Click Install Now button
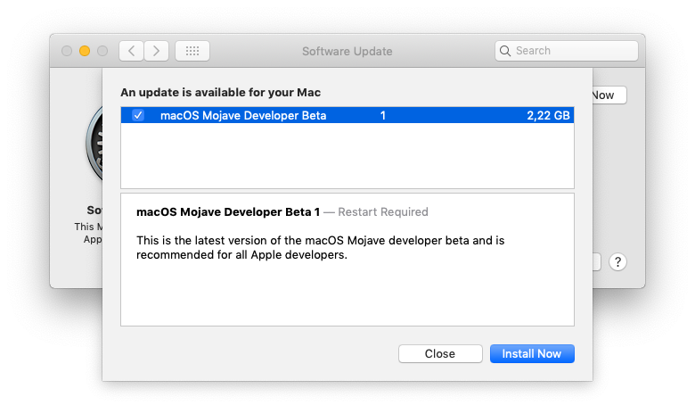695x405 pixels. coord(532,353)
